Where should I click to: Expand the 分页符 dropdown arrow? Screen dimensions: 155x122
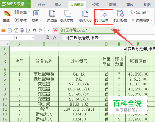tap(148, 12)
